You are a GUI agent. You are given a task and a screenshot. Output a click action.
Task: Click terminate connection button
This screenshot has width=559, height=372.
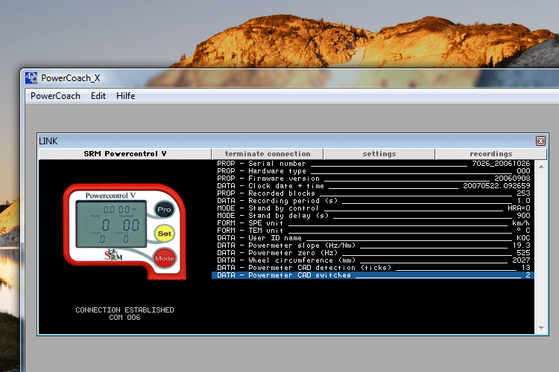268,154
